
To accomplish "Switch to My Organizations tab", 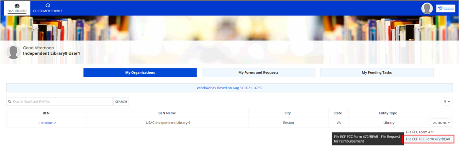I will 140,73.
